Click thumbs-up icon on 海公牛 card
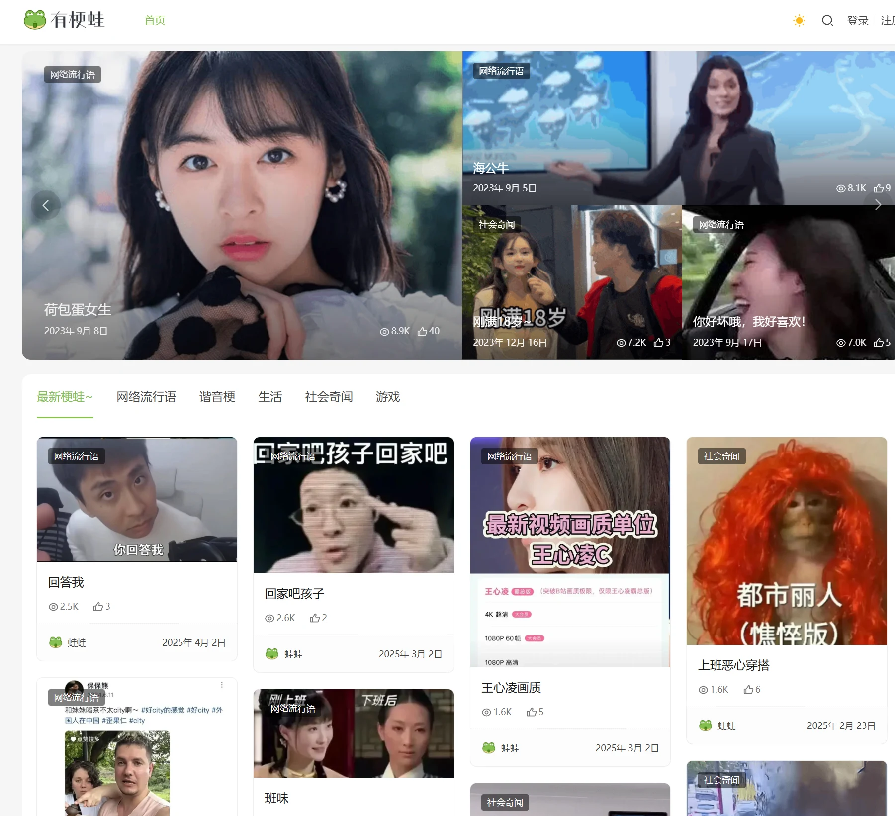The height and width of the screenshot is (816, 895). tap(879, 188)
